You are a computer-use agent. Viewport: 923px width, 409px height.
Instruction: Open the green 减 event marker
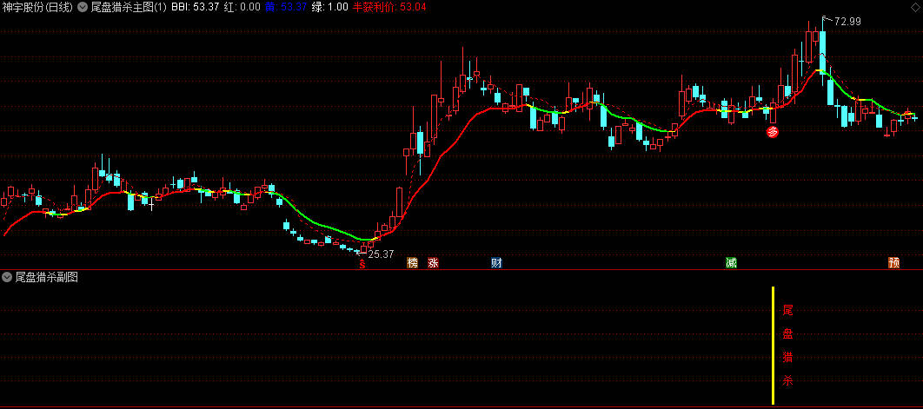click(x=731, y=263)
